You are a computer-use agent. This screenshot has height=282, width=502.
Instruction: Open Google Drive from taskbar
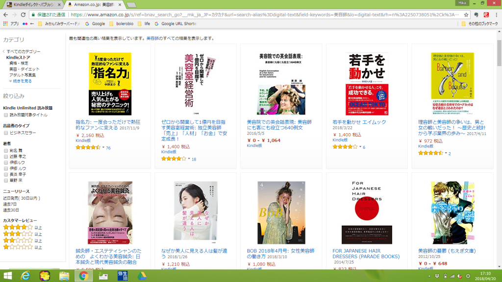[x=142, y=276]
